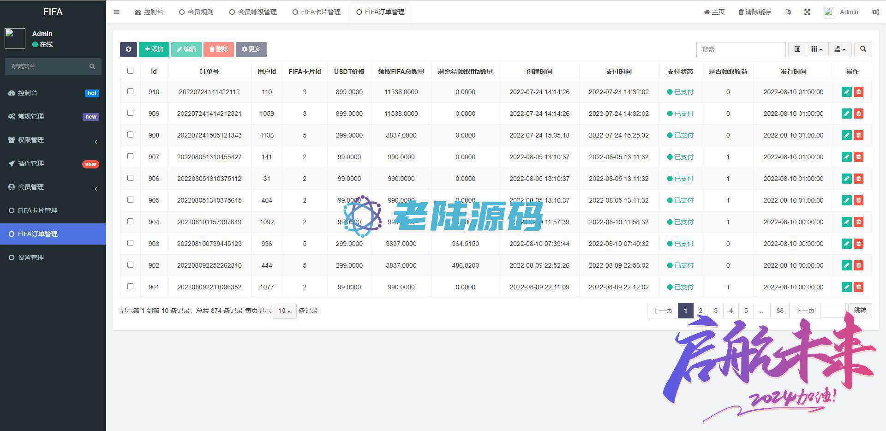The width and height of the screenshot is (886, 431).
Task: Delete order row 906 using trash icon
Action: pyautogui.click(x=858, y=179)
